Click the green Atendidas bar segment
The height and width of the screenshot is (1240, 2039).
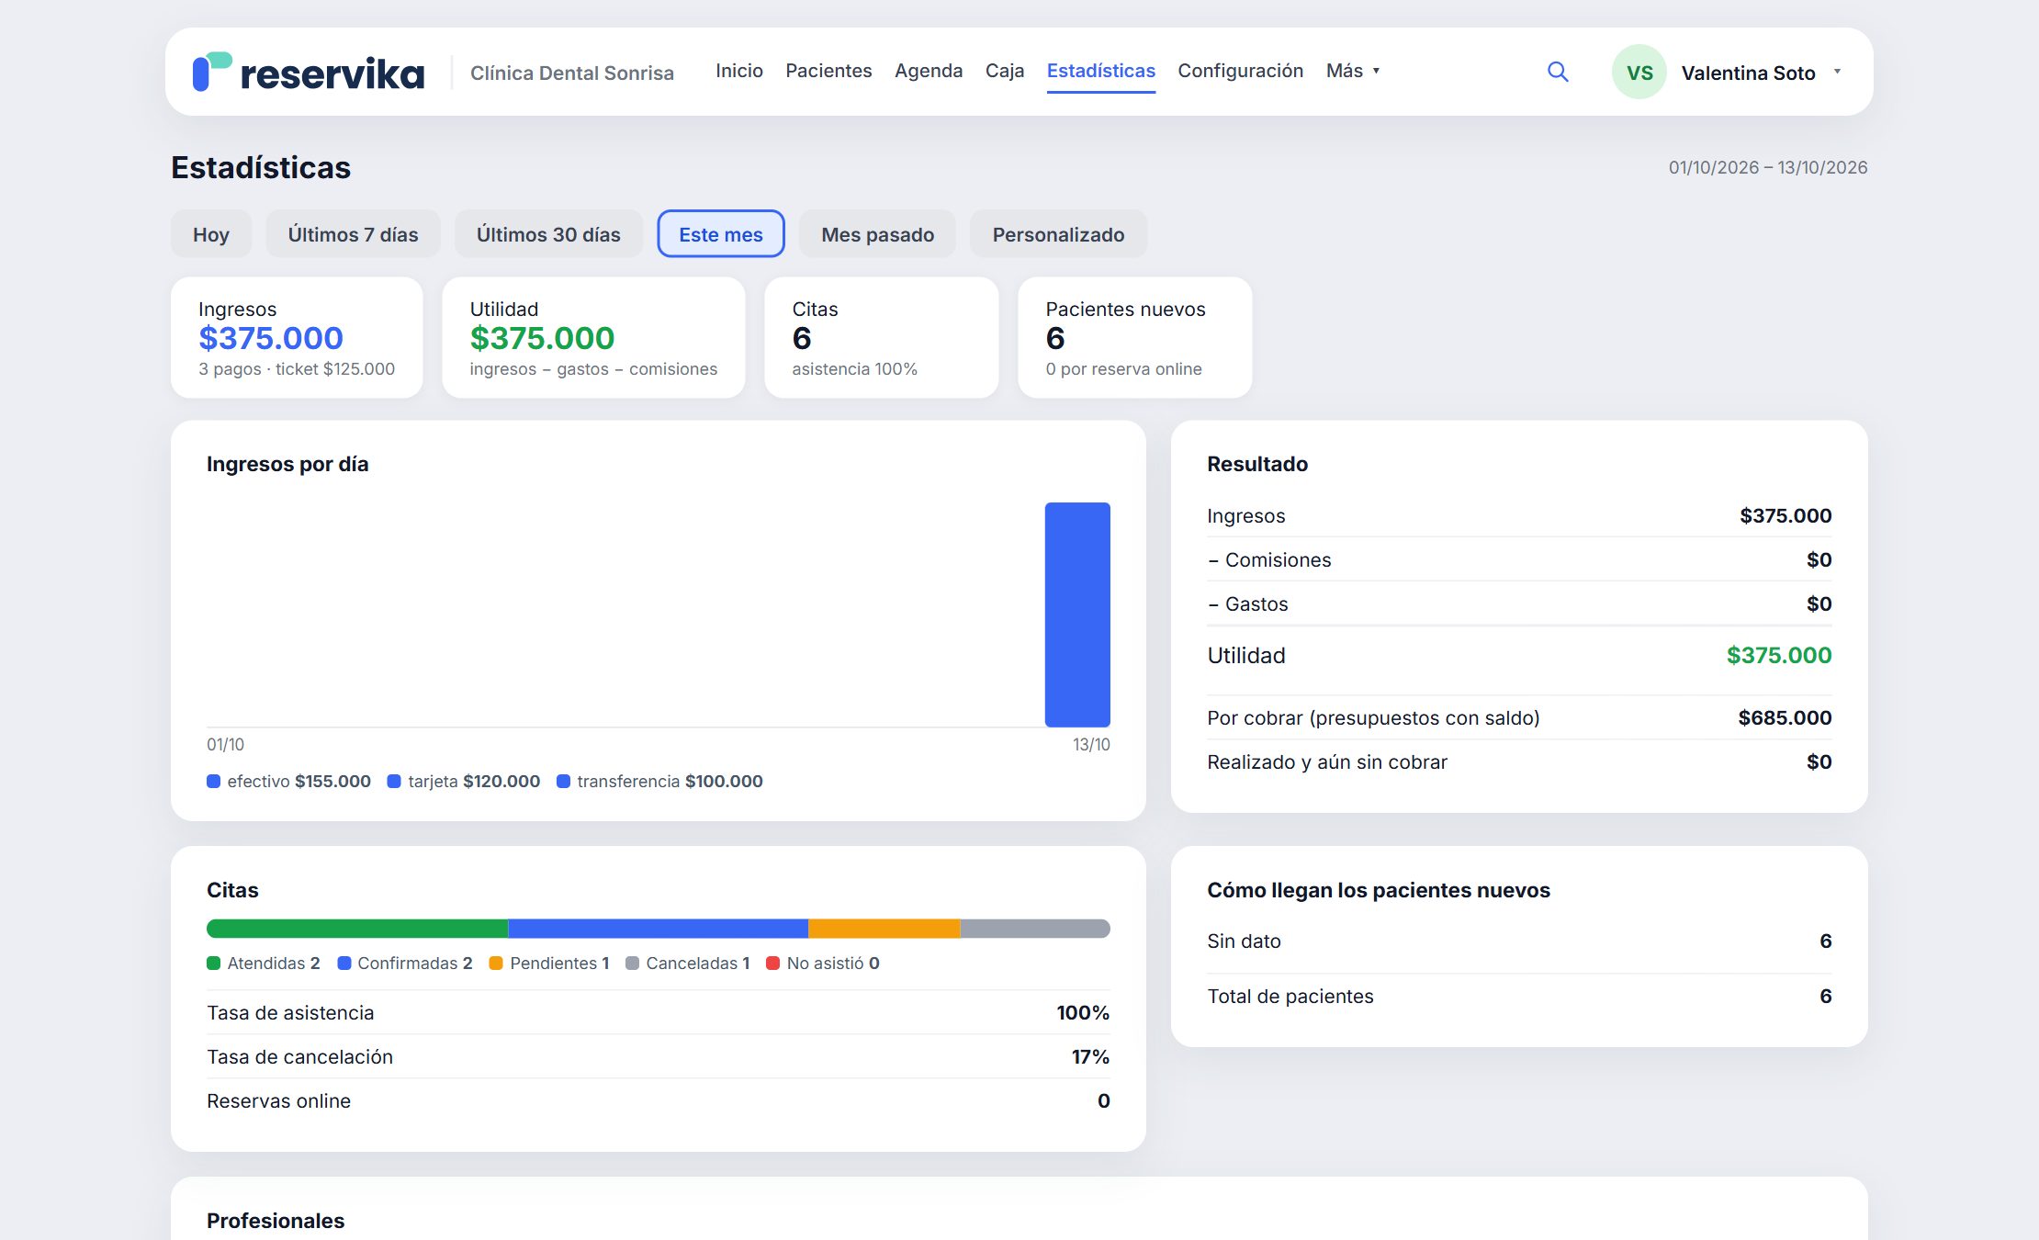pyautogui.click(x=357, y=929)
